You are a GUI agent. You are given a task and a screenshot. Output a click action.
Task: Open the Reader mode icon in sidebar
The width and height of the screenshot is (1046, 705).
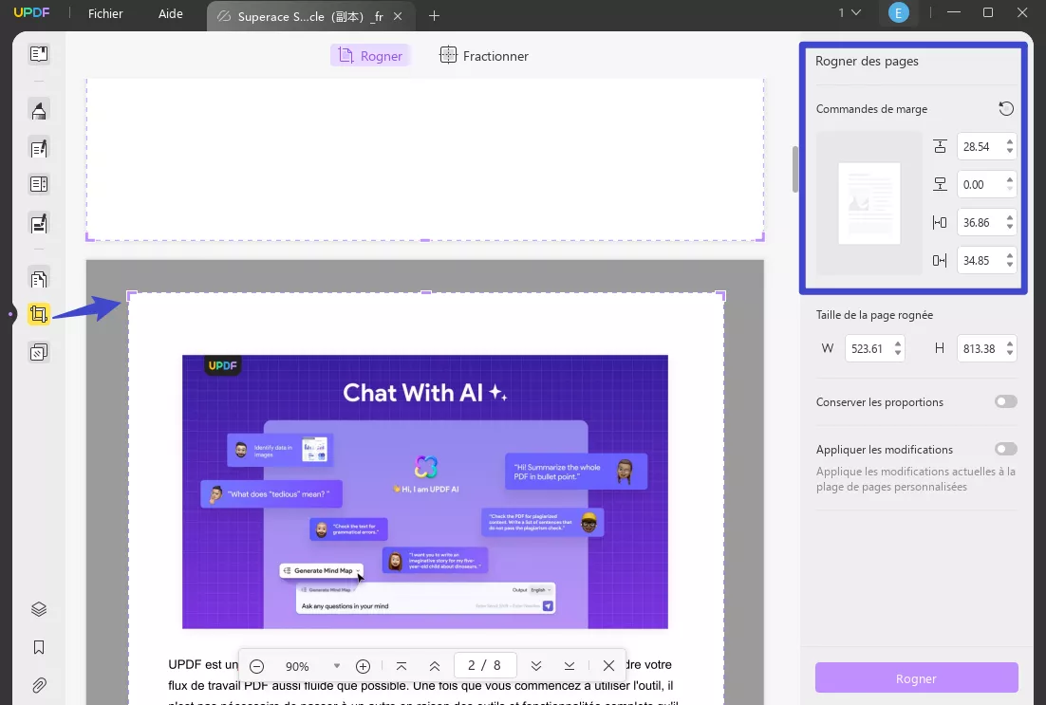[39, 54]
